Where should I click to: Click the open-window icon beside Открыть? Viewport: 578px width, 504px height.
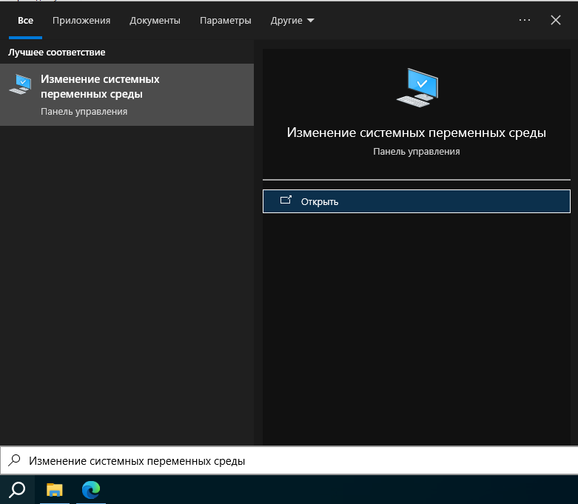tap(286, 201)
